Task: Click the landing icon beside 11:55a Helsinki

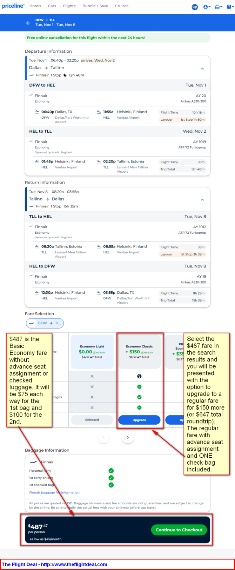Action: (99, 112)
